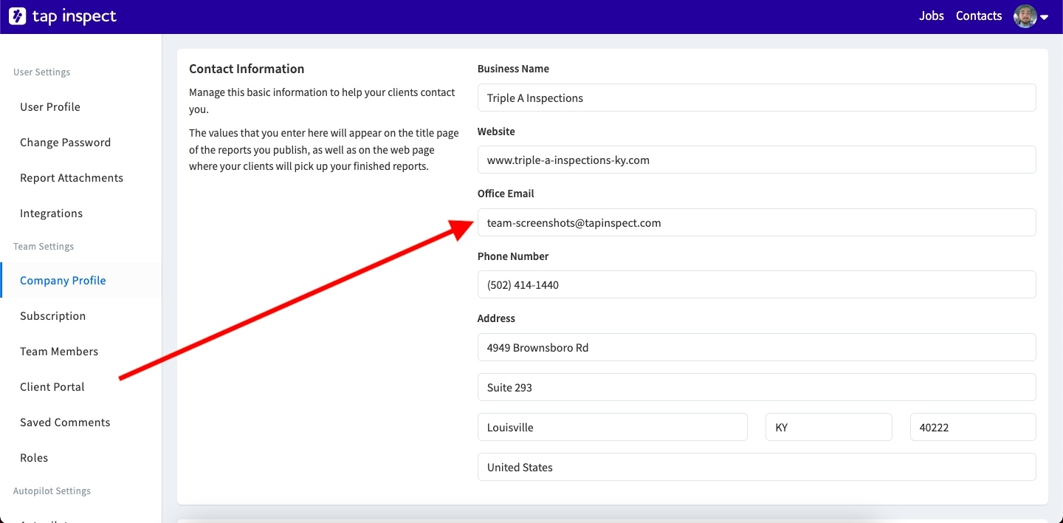The height and width of the screenshot is (523, 1063).
Task: Edit the 40222 zip code field
Action: tap(973, 427)
